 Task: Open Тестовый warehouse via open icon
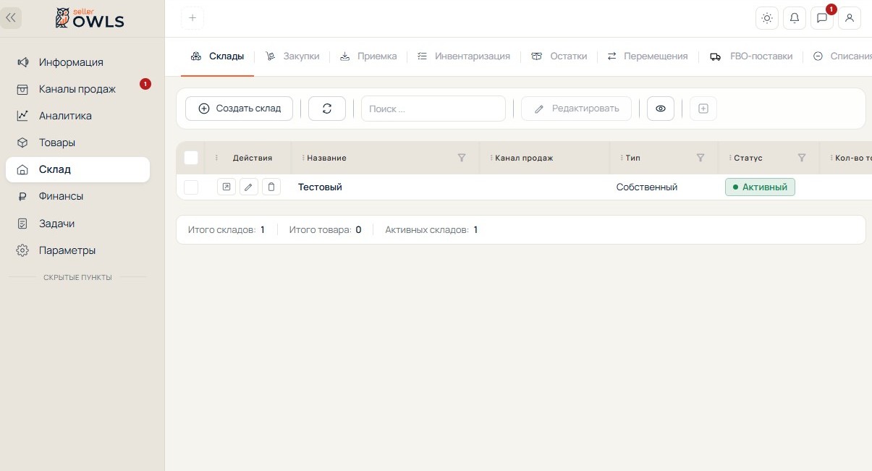tap(227, 187)
